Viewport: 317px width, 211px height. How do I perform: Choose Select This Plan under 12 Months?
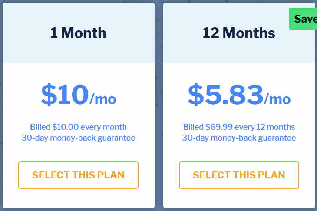click(239, 175)
